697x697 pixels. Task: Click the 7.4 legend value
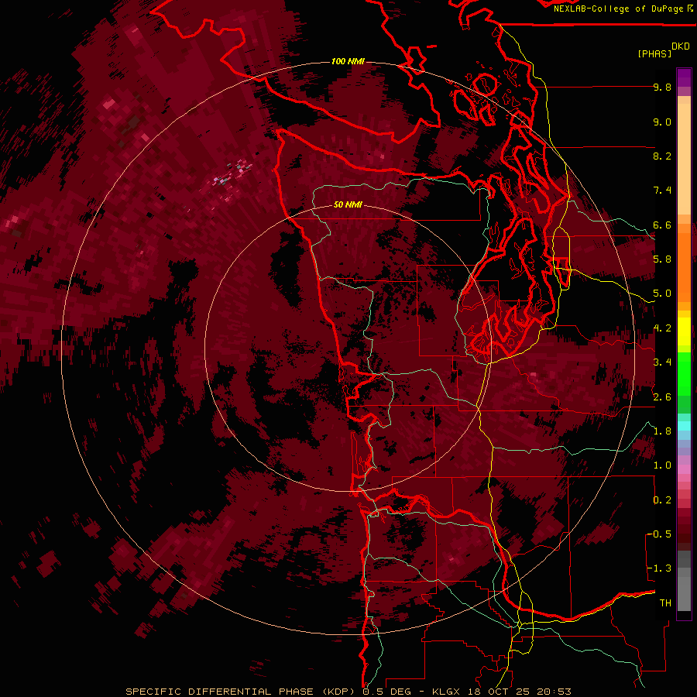662,191
